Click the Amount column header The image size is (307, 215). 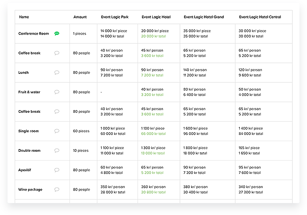pyautogui.click(x=80, y=17)
